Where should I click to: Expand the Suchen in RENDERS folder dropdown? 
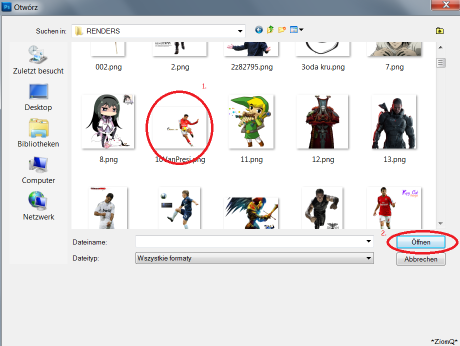(x=240, y=31)
